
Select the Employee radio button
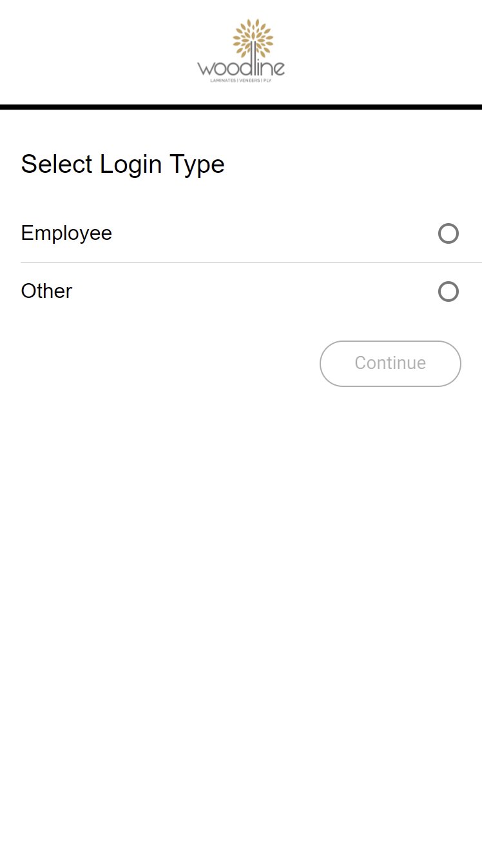coord(448,233)
